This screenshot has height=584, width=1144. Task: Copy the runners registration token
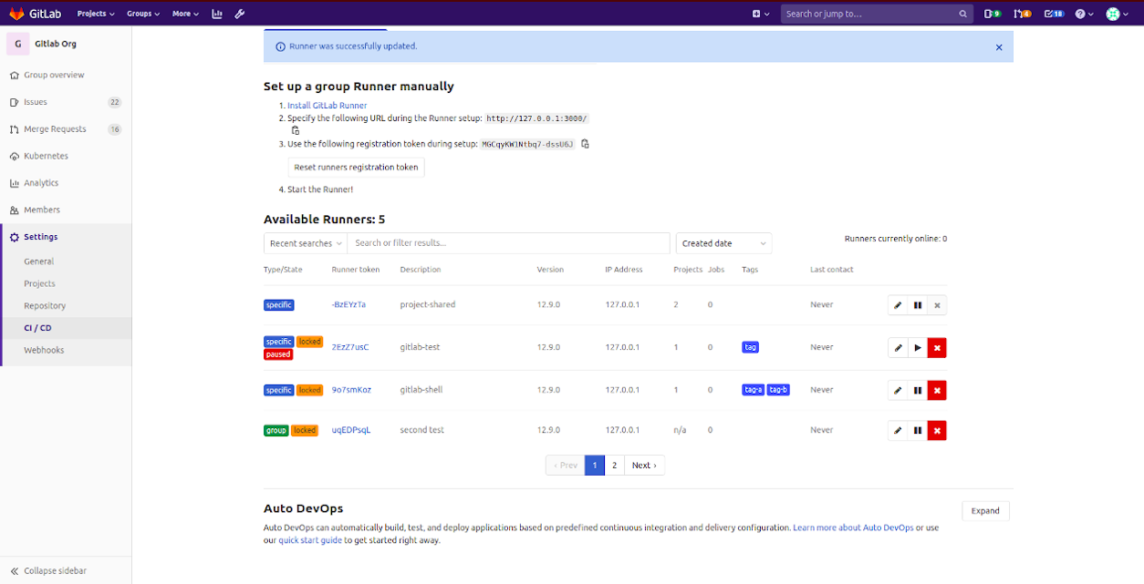[585, 143]
